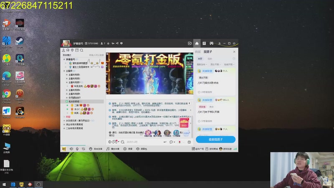Click the gift box icon in chat toolbar

(x=189, y=142)
